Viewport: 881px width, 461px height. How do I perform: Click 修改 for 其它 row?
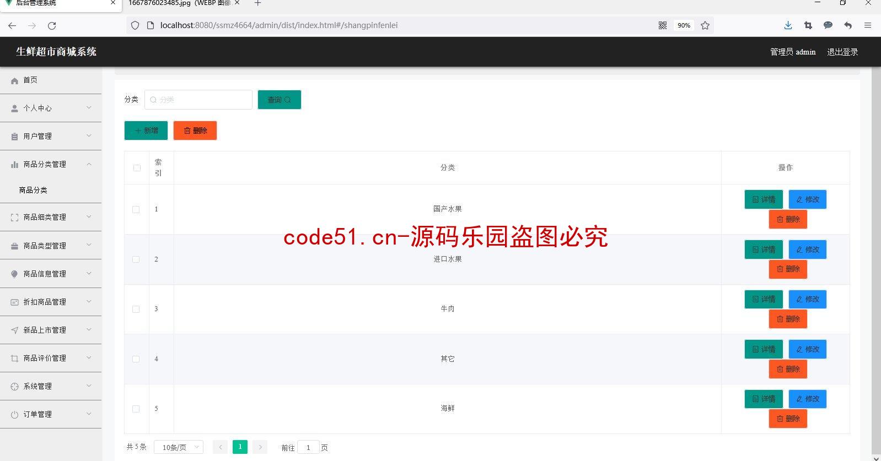click(x=808, y=349)
